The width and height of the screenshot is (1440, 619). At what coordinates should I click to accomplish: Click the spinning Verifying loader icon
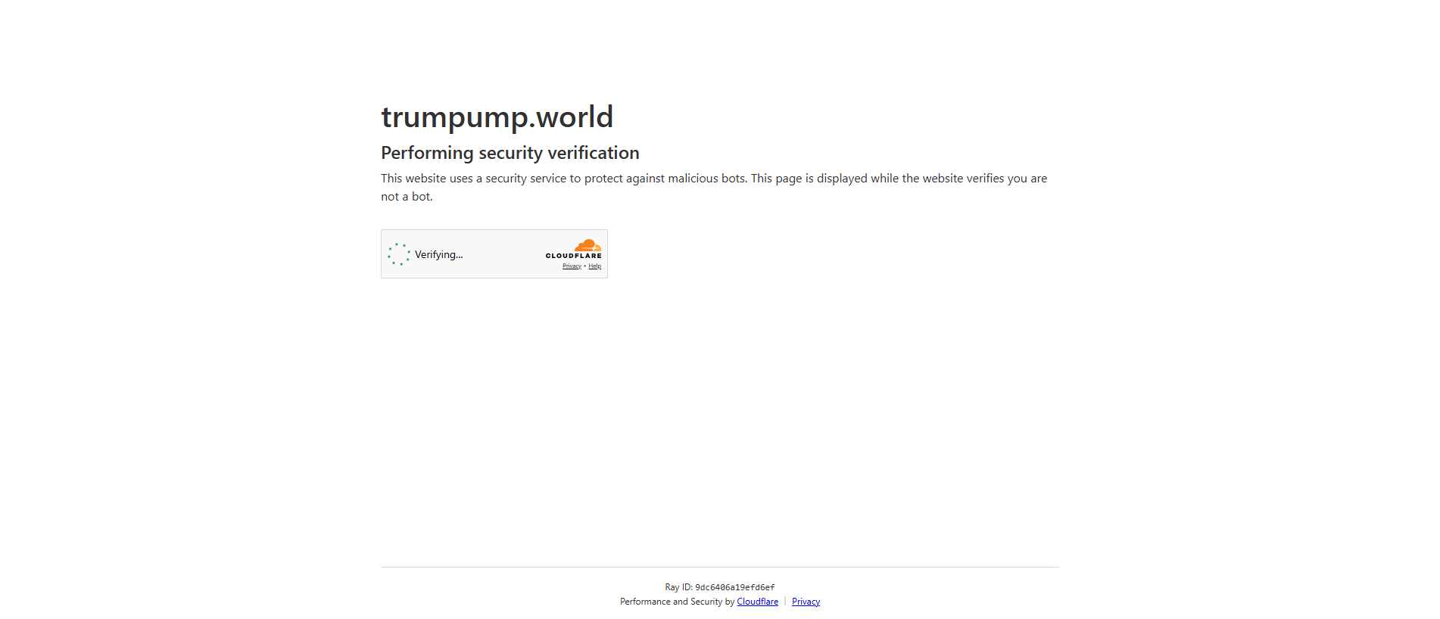click(x=399, y=254)
